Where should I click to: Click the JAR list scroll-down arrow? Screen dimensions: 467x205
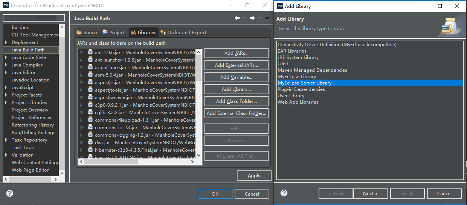[x=198, y=155]
